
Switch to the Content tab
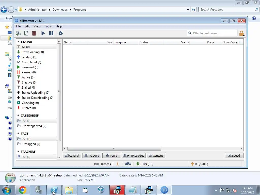point(156,156)
